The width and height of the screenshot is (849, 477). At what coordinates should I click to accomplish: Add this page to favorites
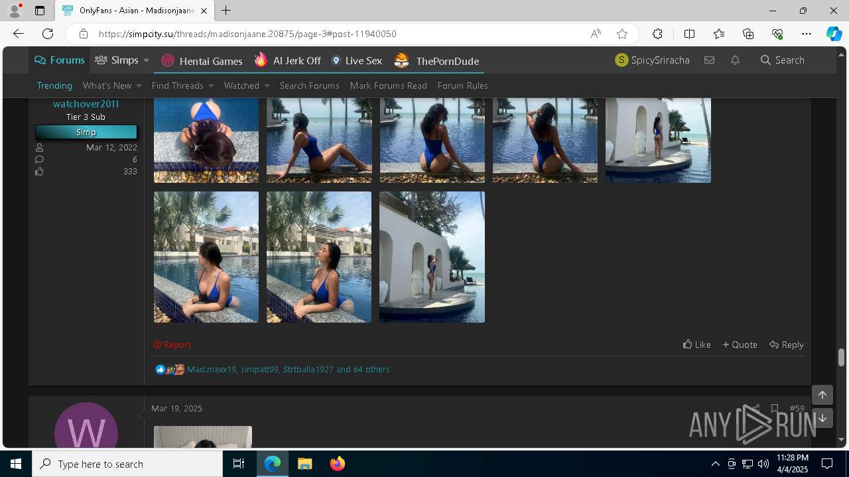click(x=621, y=34)
